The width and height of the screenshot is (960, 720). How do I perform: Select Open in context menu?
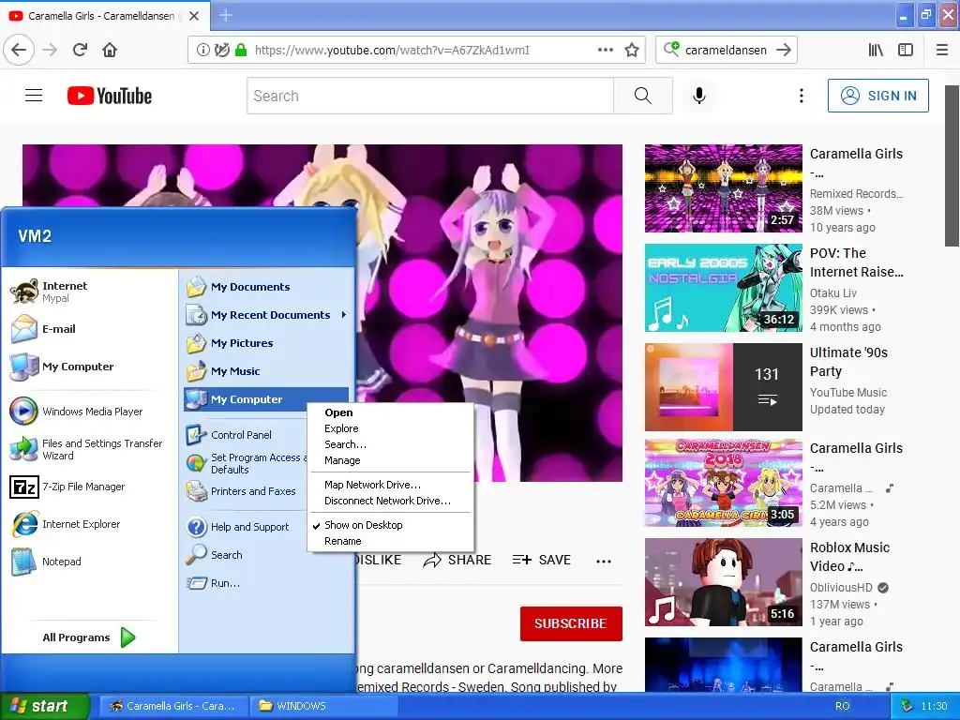pos(391,412)
